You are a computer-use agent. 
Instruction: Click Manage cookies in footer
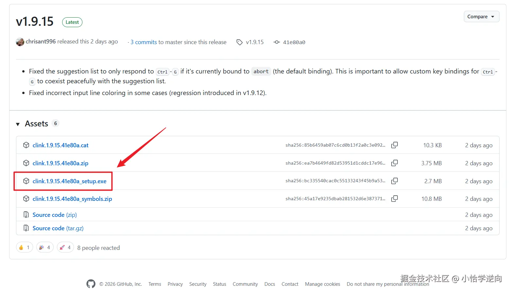pyautogui.click(x=323, y=284)
